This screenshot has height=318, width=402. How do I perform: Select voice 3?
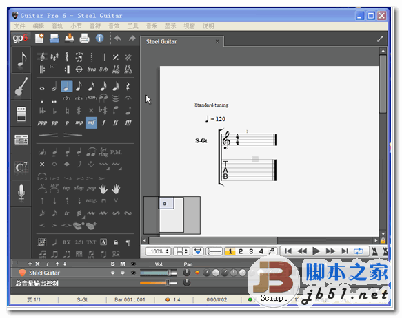pos(251,251)
